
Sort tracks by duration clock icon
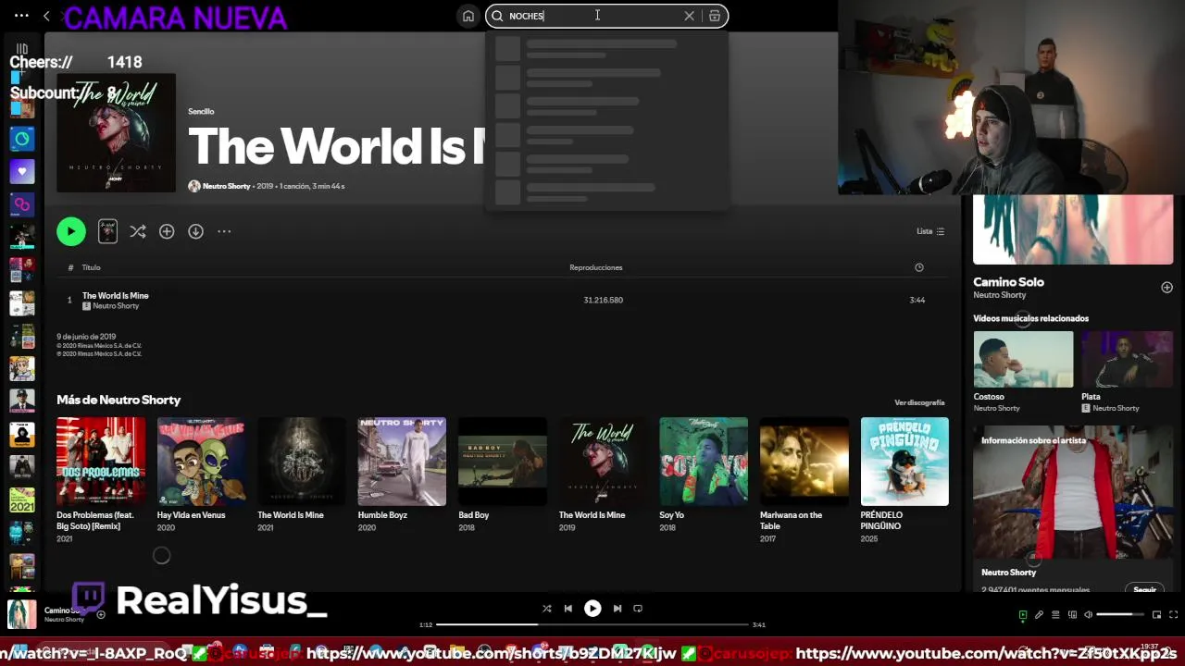point(919,267)
